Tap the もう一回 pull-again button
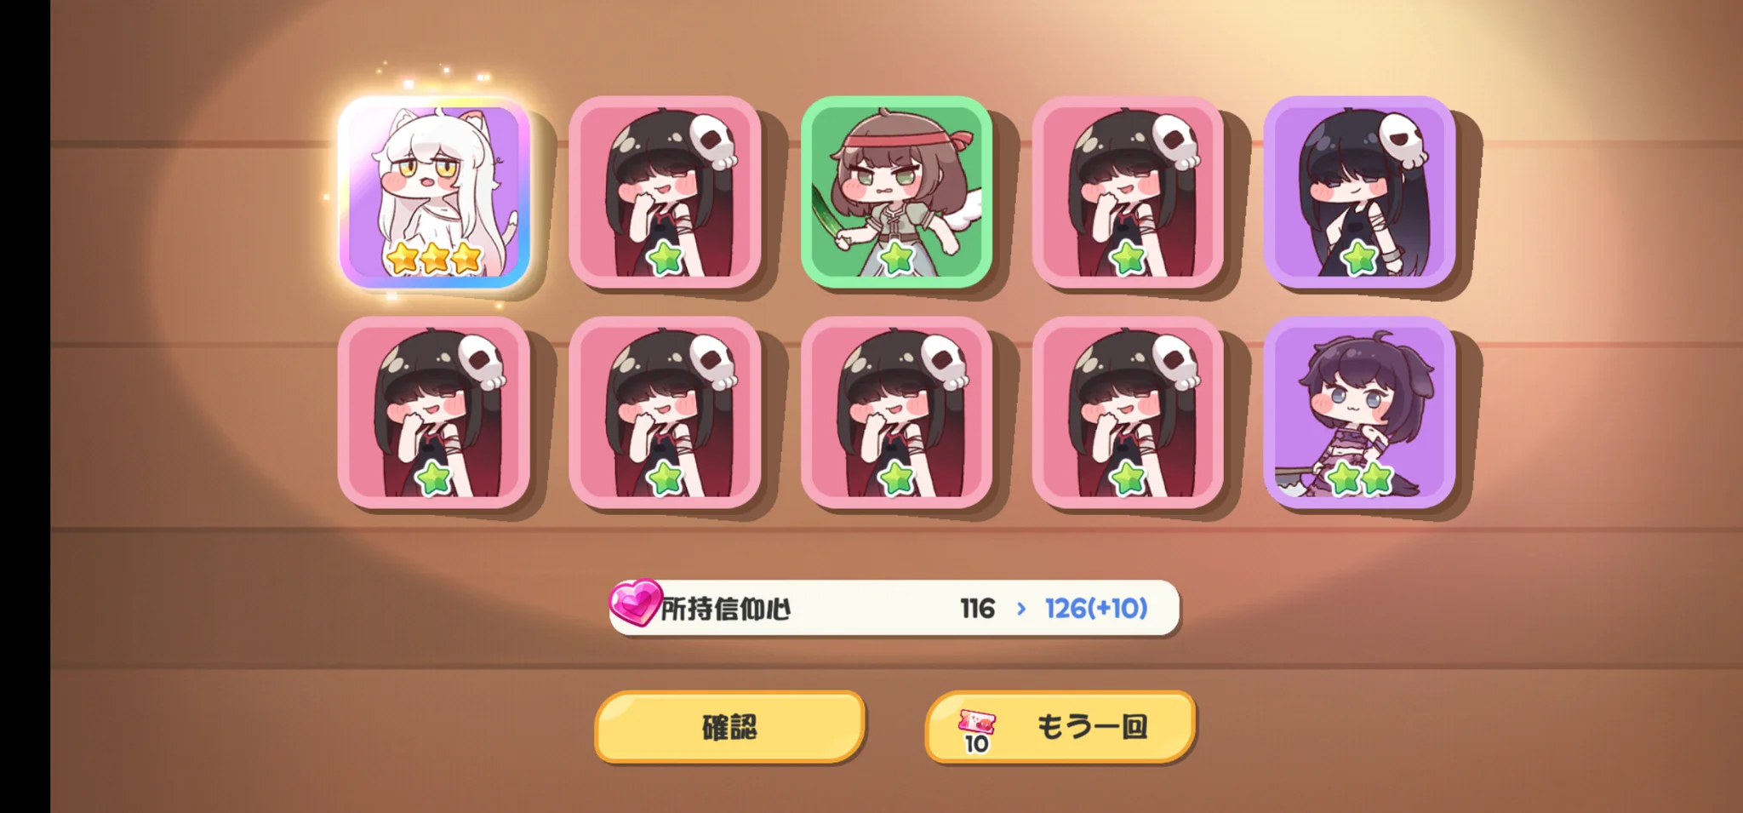 1060,727
